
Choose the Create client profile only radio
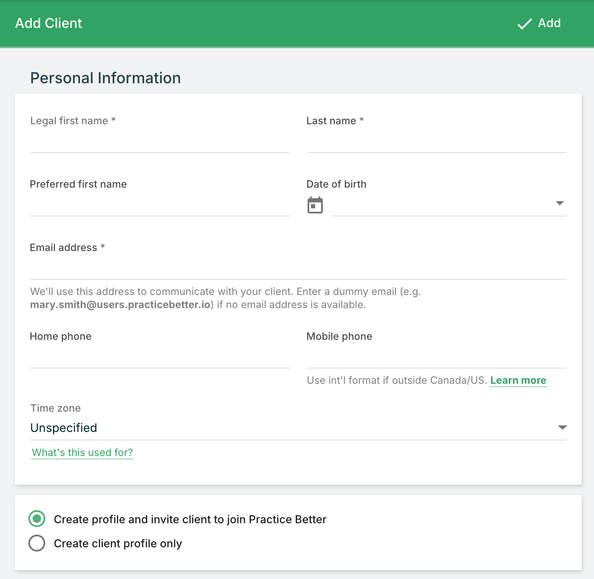coord(37,543)
